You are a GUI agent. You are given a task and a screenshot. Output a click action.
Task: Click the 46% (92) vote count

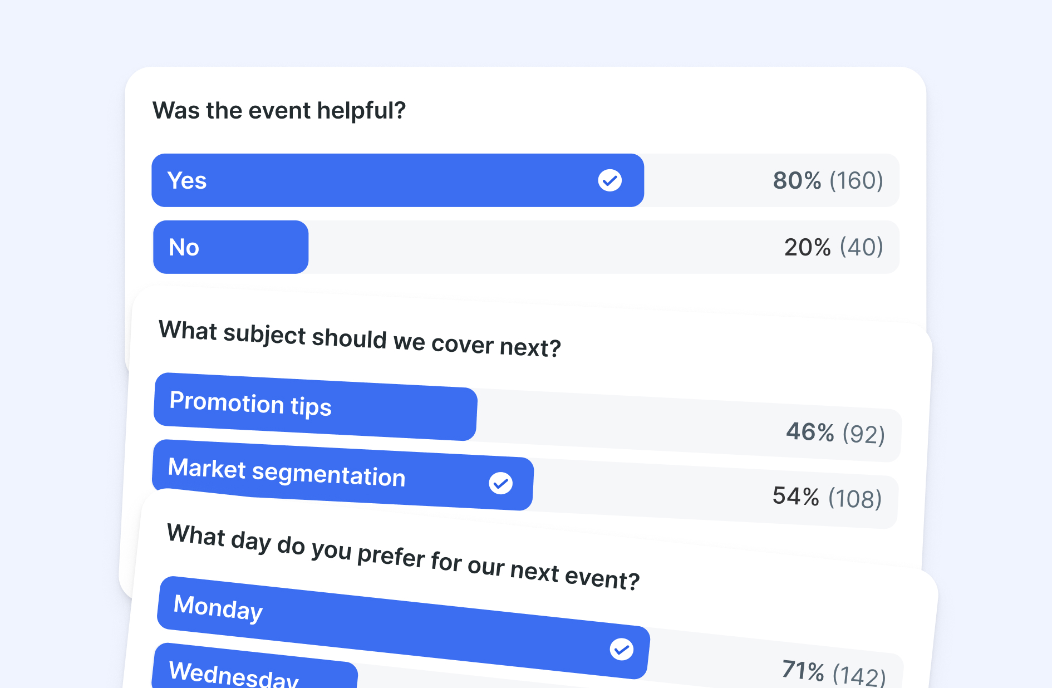[x=835, y=433]
